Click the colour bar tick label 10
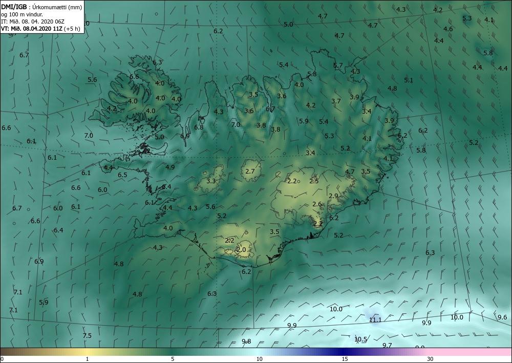This screenshot has height=363, width=512. (x=259, y=359)
